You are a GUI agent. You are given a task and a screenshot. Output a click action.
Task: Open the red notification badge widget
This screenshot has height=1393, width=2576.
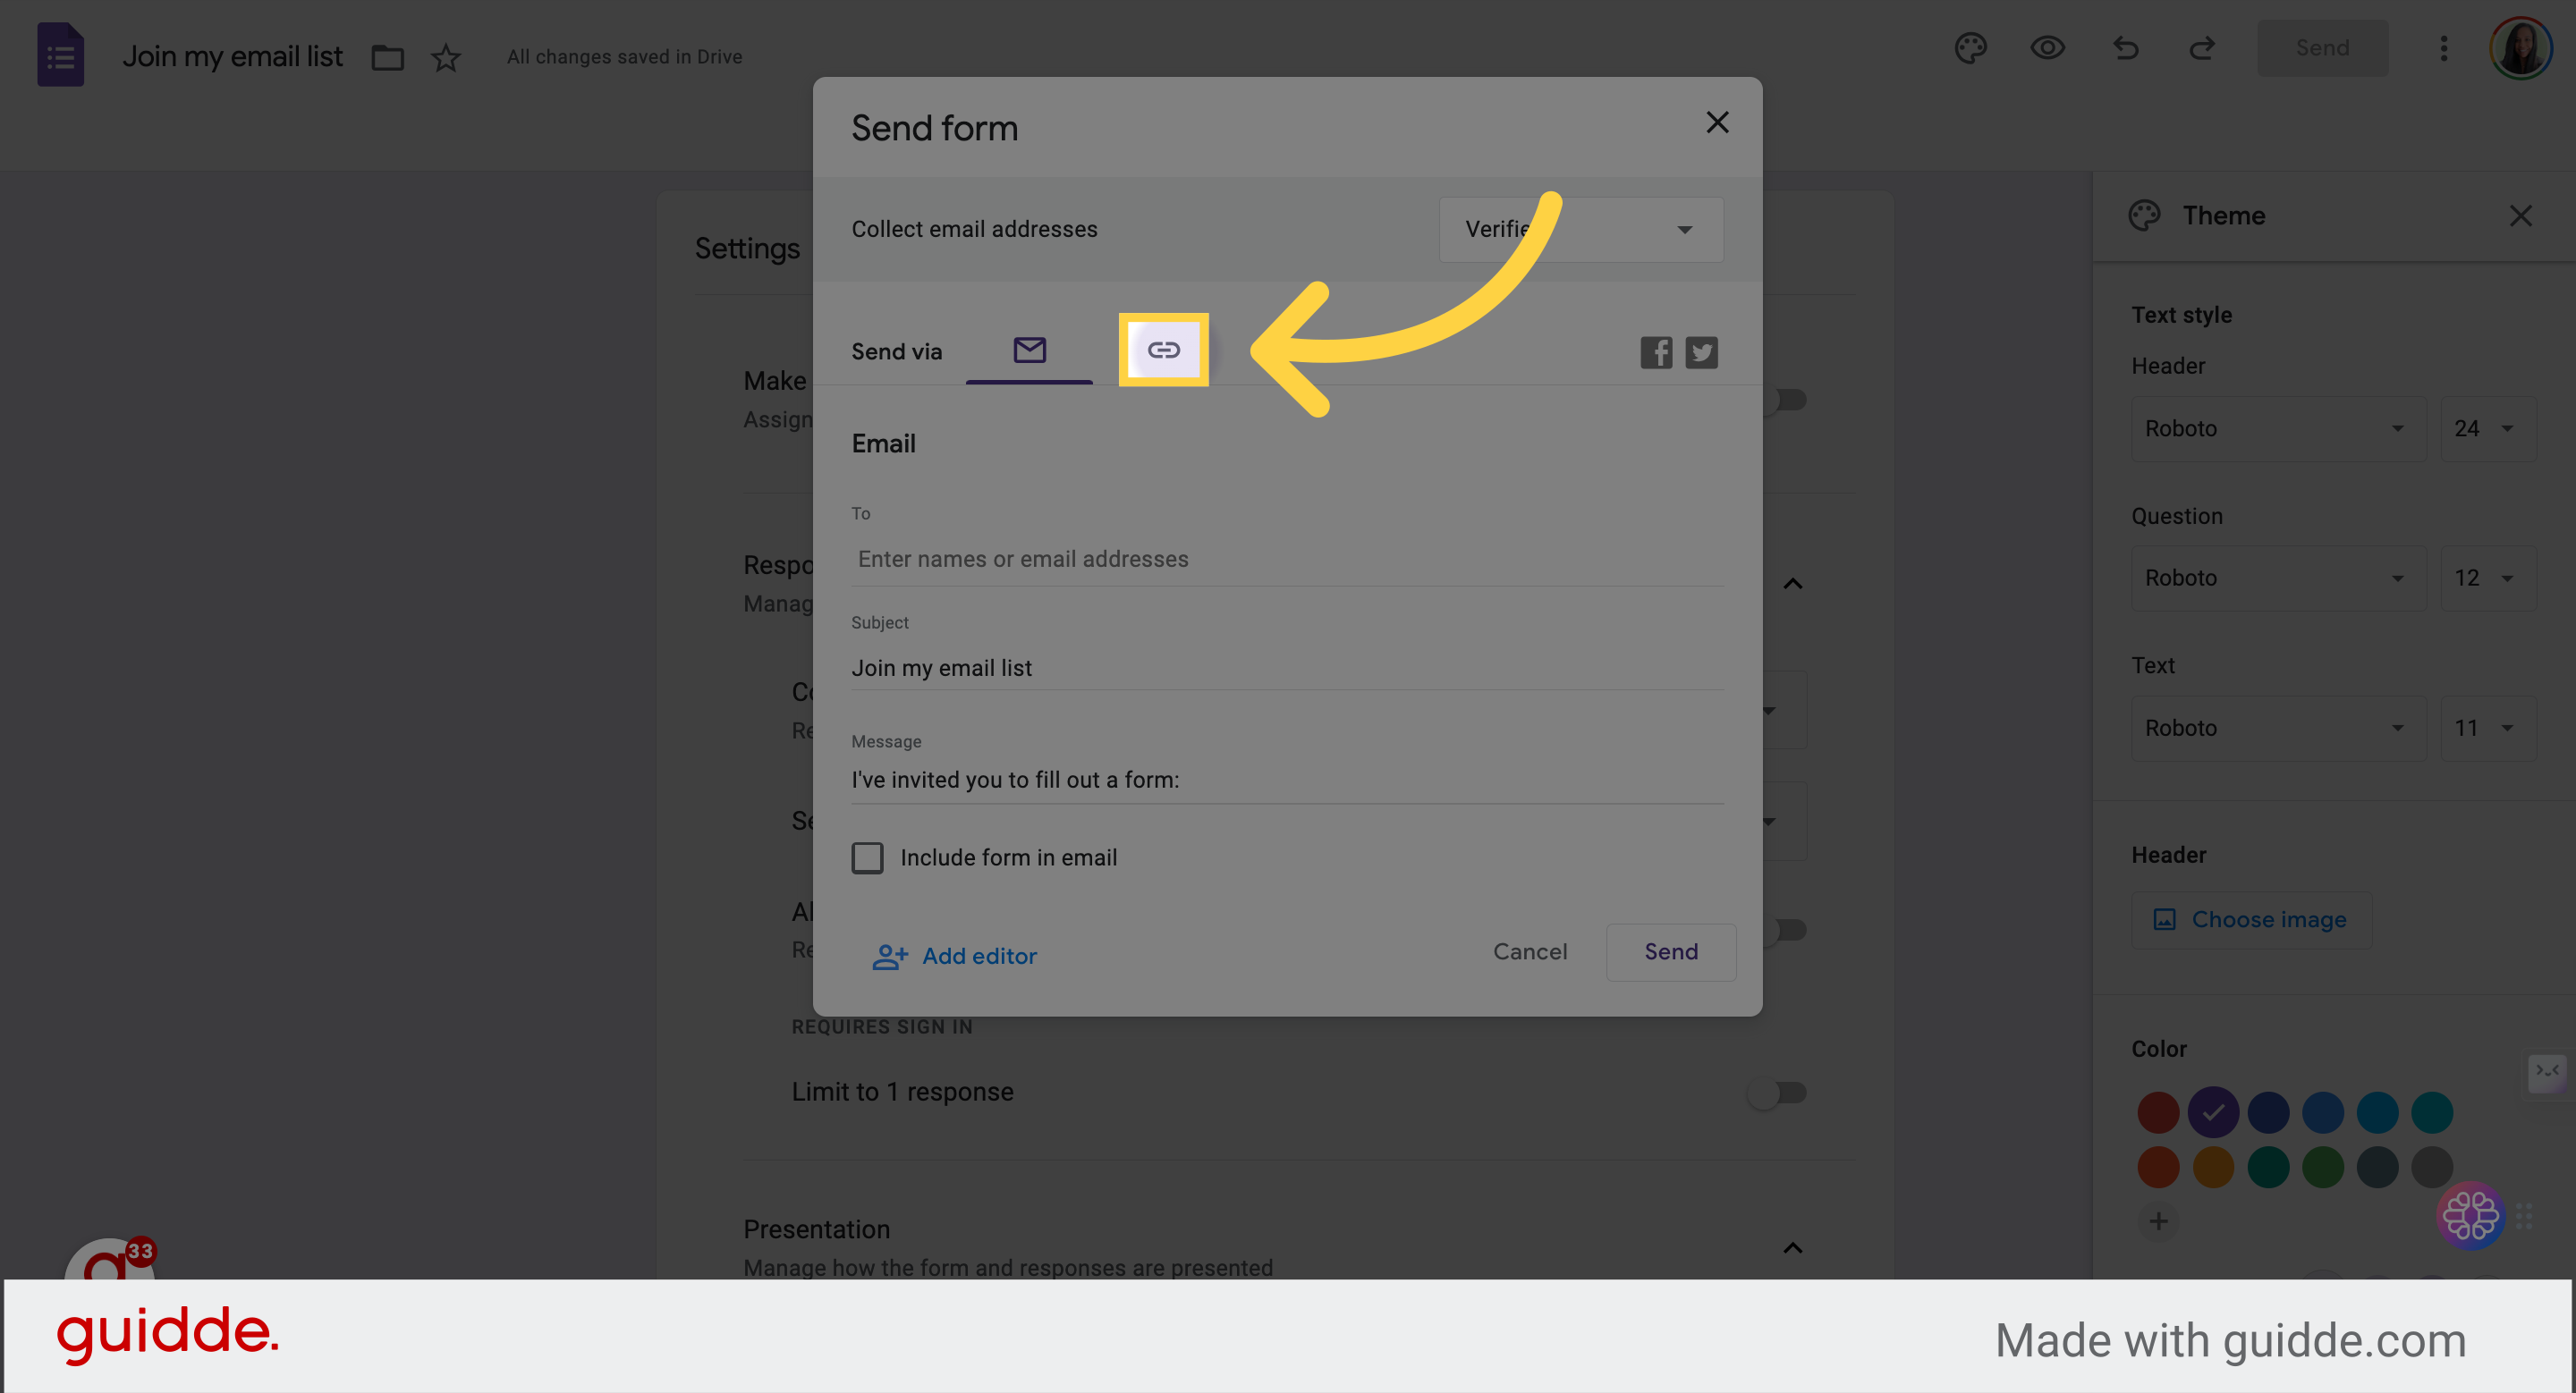[110, 1259]
